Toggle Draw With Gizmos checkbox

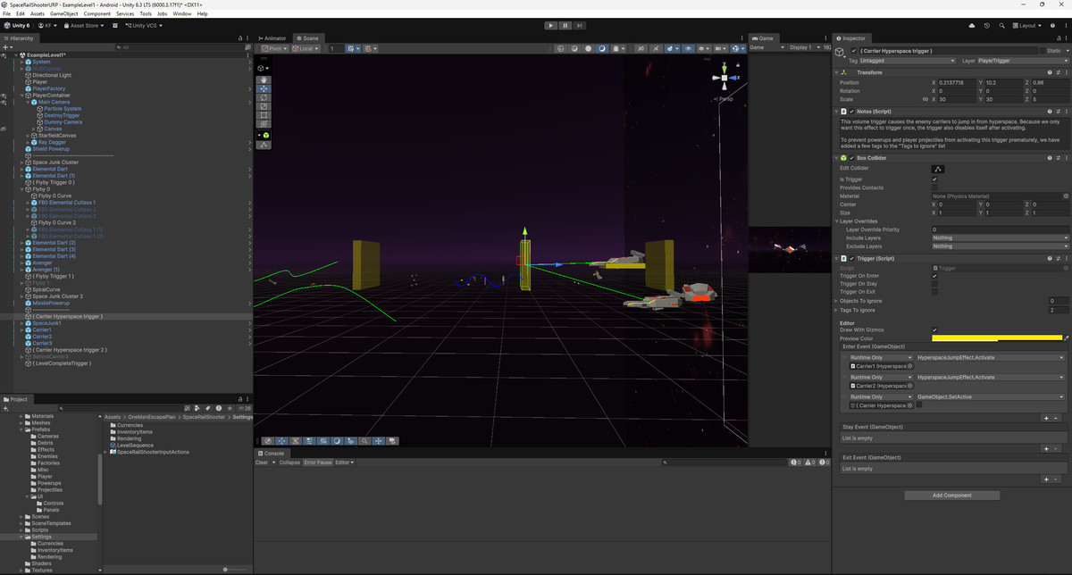[934, 330]
